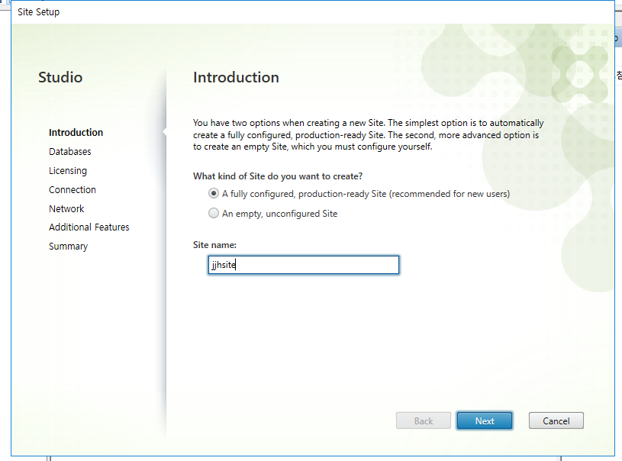Open the Licensing step

pos(68,171)
